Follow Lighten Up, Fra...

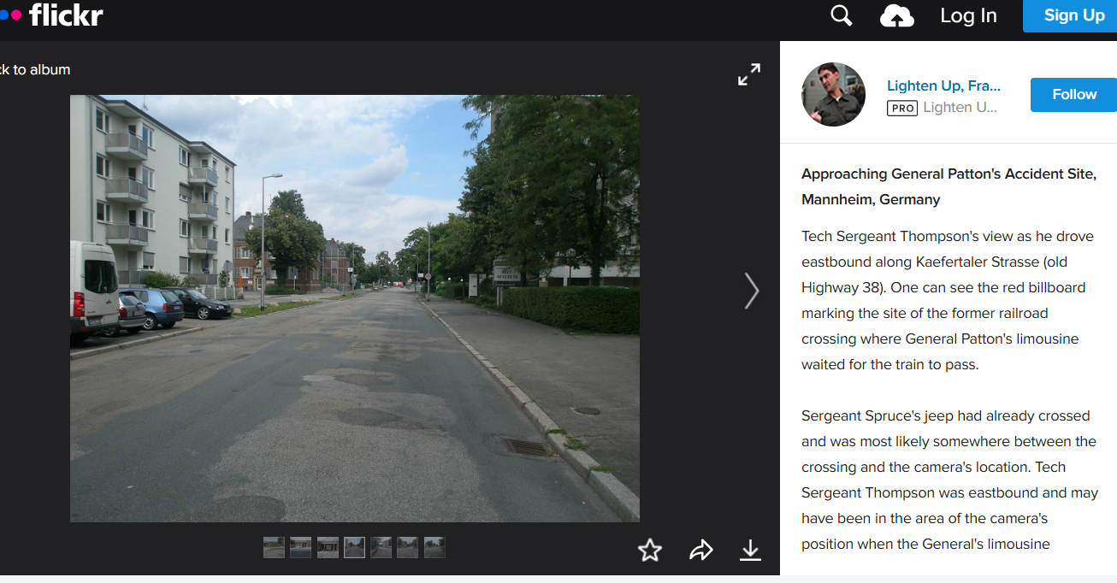(1073, 94)
